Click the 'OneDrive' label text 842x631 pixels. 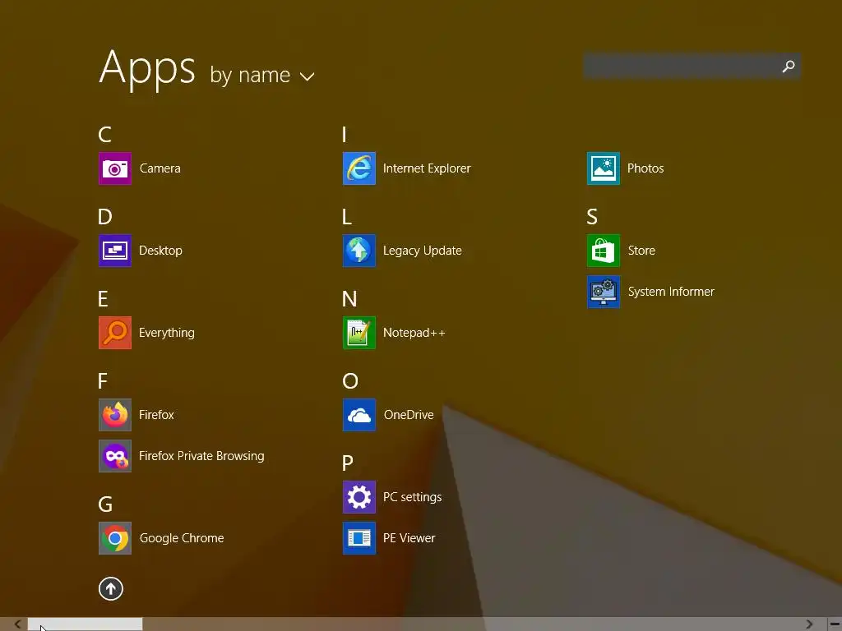point(409,415)
